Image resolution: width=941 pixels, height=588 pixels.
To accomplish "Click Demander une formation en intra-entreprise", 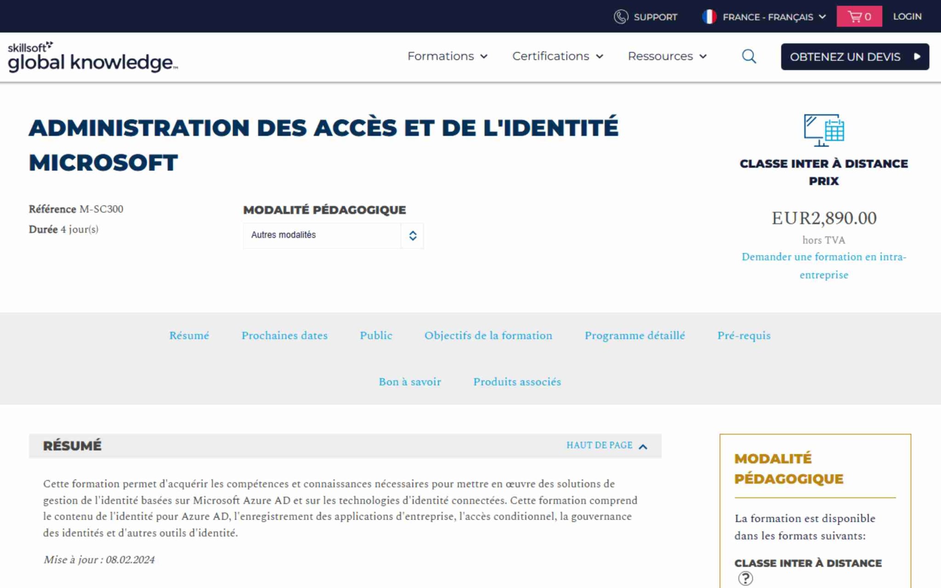I will pos(824,266).
